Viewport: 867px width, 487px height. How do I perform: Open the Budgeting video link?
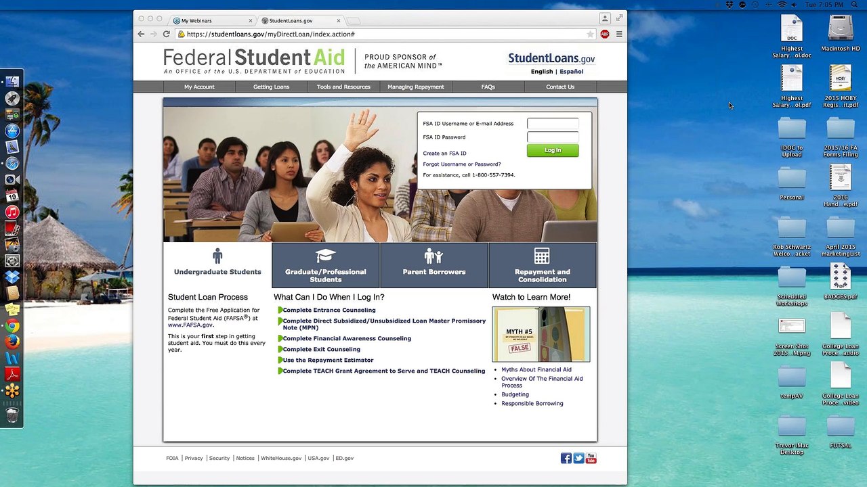tap(515, 394)
